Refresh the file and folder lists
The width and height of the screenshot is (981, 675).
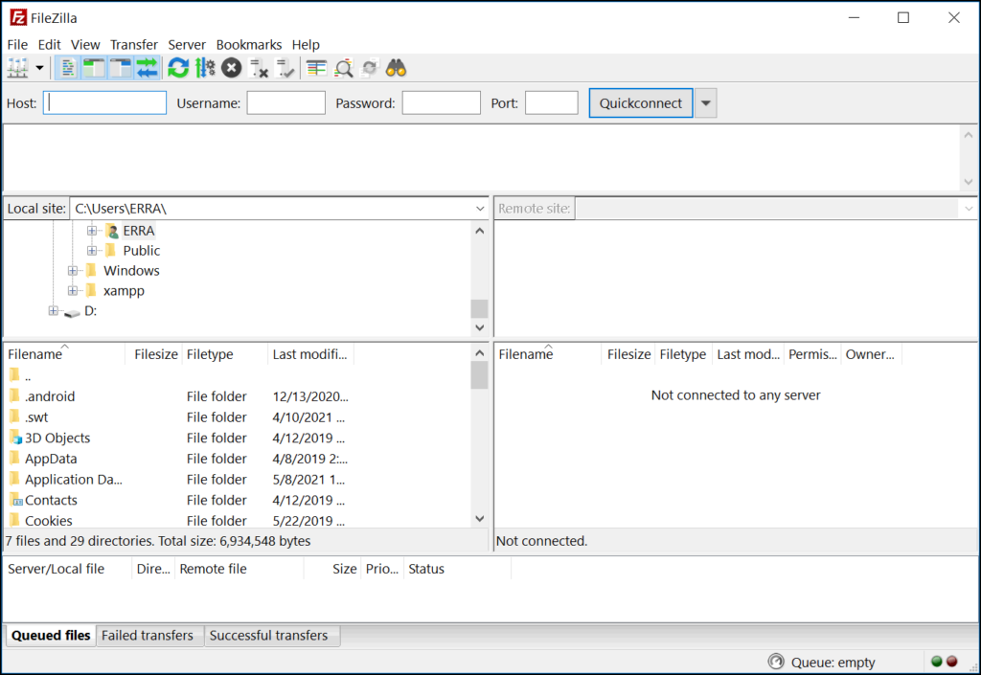178,68
